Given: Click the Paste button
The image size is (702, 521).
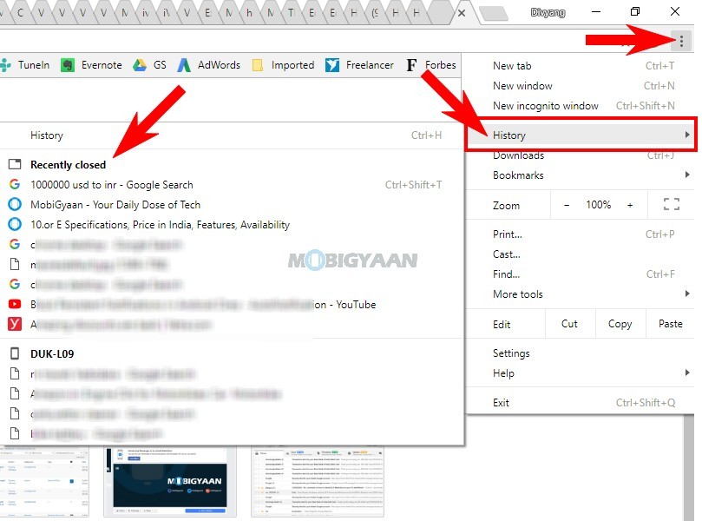Looking at the screenshot, I should 670,324.
